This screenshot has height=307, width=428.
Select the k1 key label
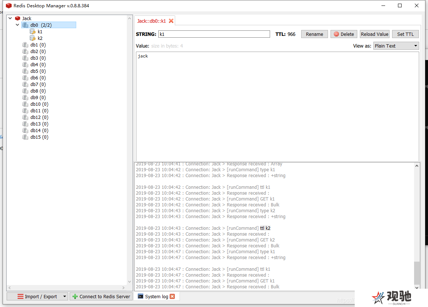point(40,31)
